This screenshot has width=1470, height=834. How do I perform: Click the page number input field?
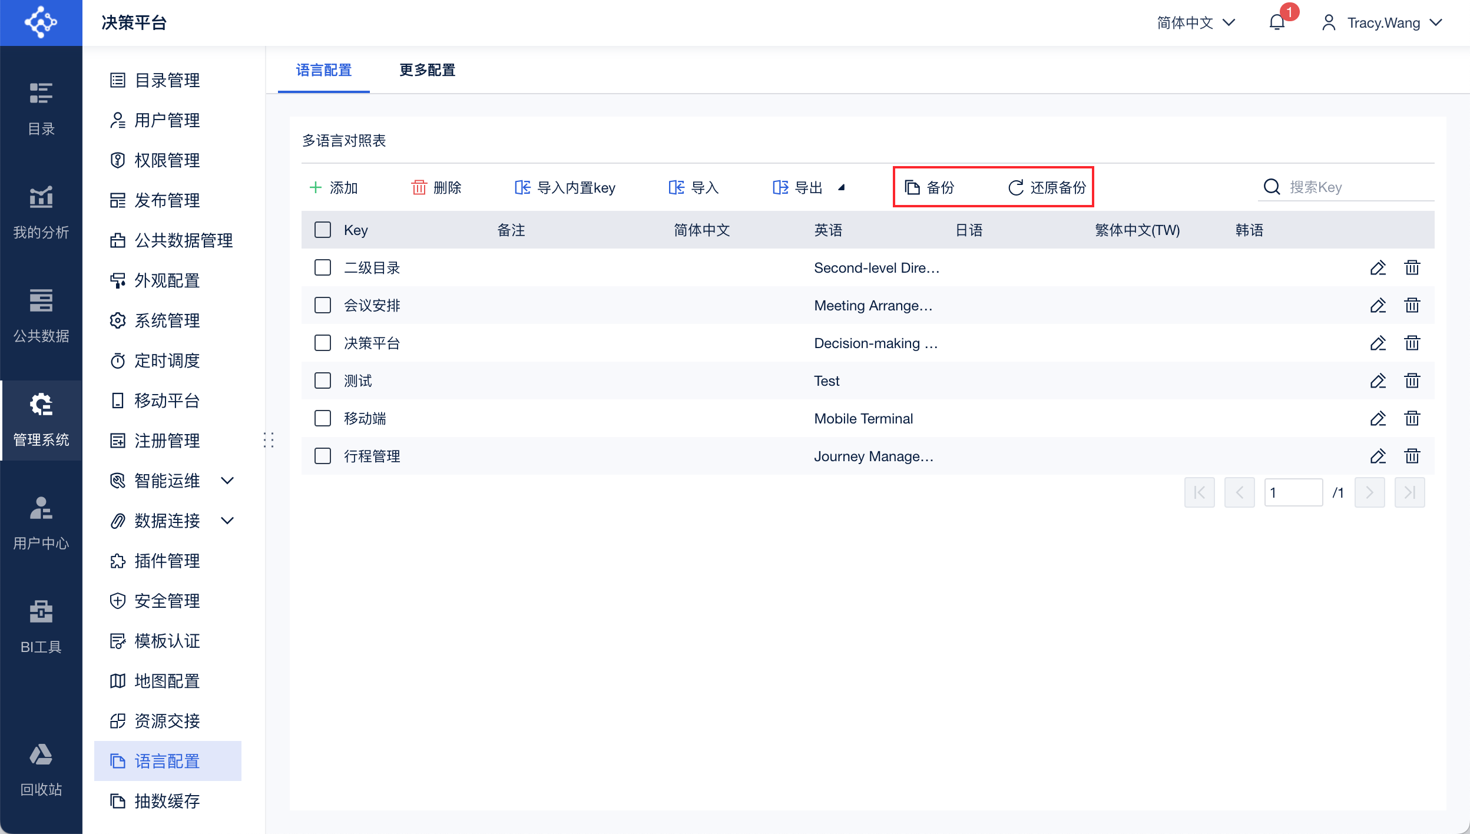(x=1293, y=492)
